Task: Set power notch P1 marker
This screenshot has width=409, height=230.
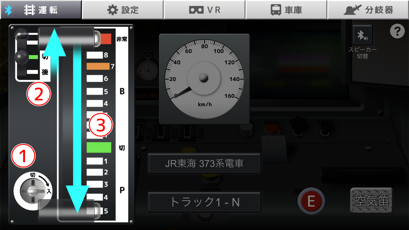Action: pyautogui.click(x=95, y=161)
